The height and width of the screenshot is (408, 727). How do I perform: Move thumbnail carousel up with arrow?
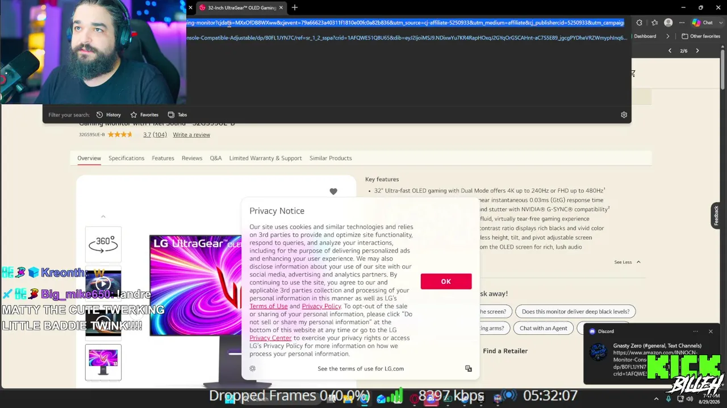pyautogui.click(x=103, y=216)
